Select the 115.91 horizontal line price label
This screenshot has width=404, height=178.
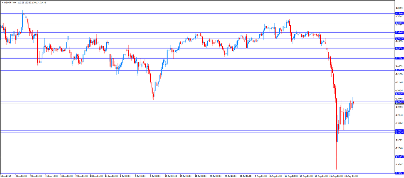tap(400, 174)
